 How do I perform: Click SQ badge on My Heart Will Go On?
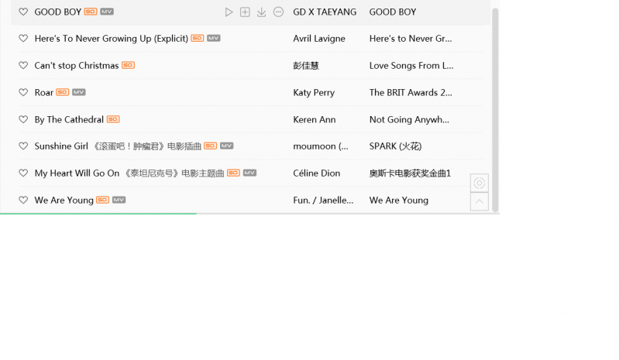[233, 173]
